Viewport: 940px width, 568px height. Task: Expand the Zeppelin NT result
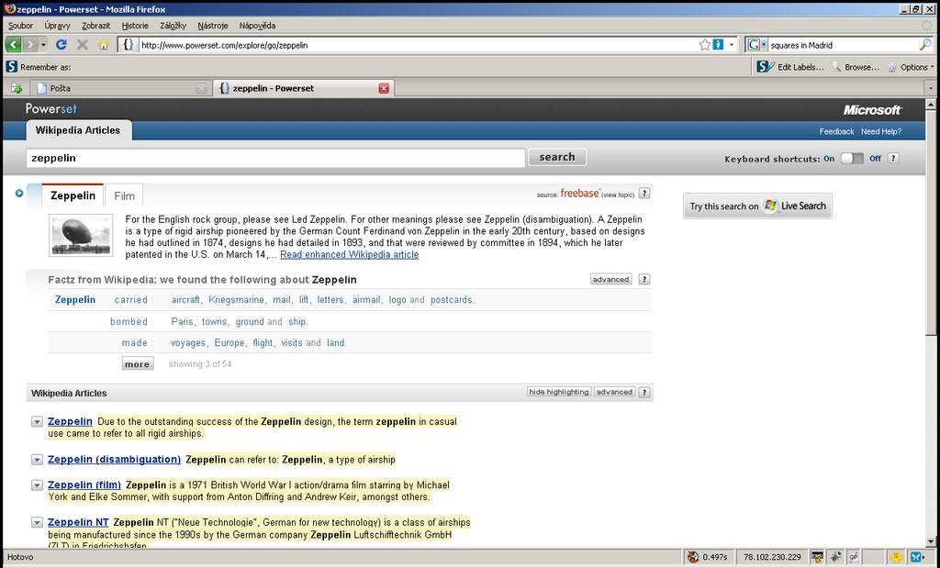pos(37,522)
